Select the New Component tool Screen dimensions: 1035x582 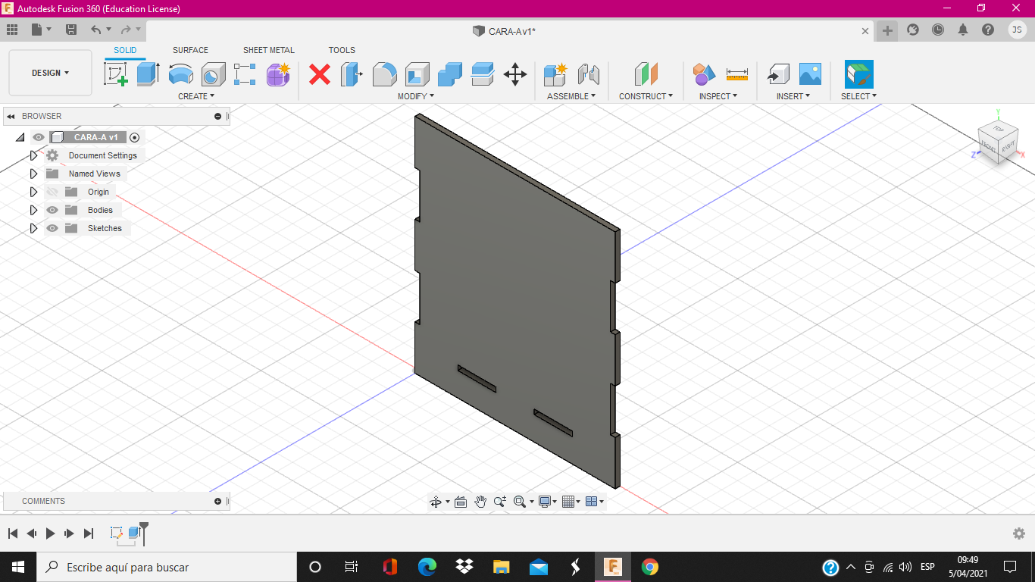click(x=555, y=74)
